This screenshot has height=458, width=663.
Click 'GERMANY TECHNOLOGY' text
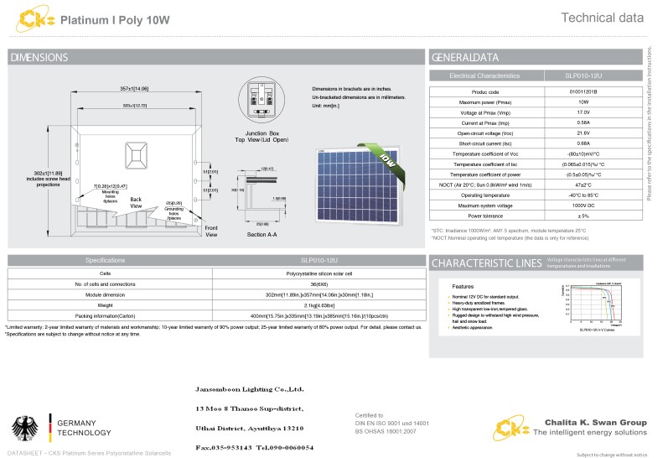[84, 428]
